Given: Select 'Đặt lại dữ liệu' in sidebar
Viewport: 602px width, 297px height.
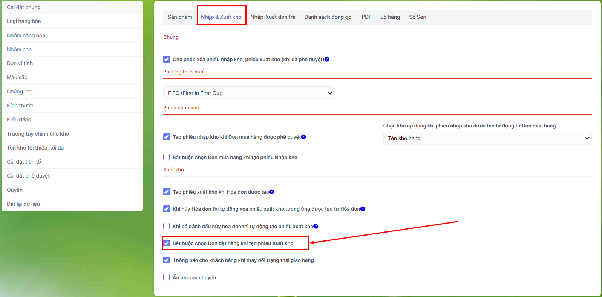Looking at the screenshot, I should pos(23,204).
